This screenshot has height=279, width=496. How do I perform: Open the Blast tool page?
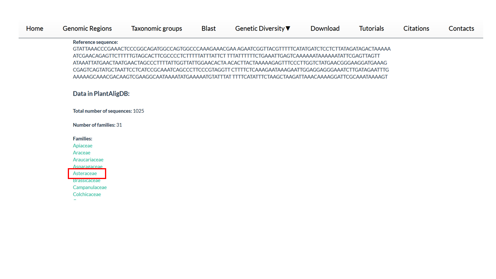click(x=208, y=28)
